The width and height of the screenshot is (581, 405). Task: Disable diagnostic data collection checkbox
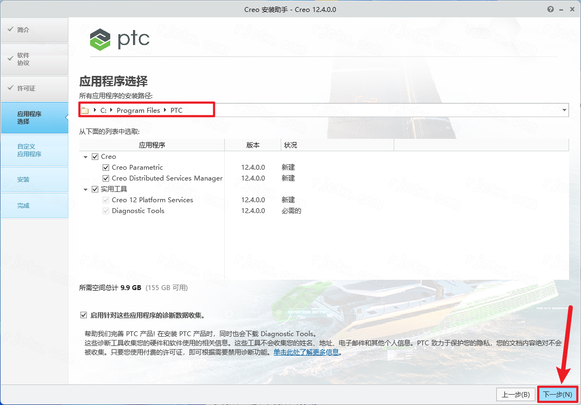(84, 315)
